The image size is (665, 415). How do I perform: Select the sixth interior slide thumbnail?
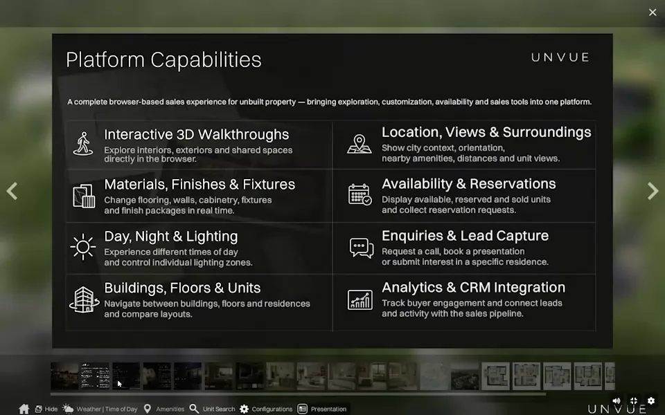click(x=218, y=376)
